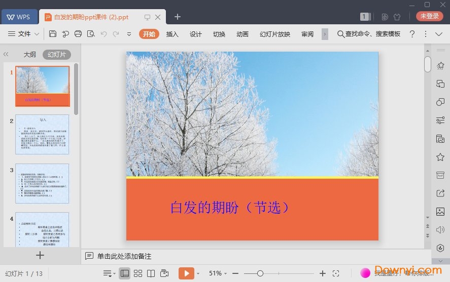450x282 pixels.
Task: Select the 幻灯片放映 tab
Action: [x=275, y=34]
